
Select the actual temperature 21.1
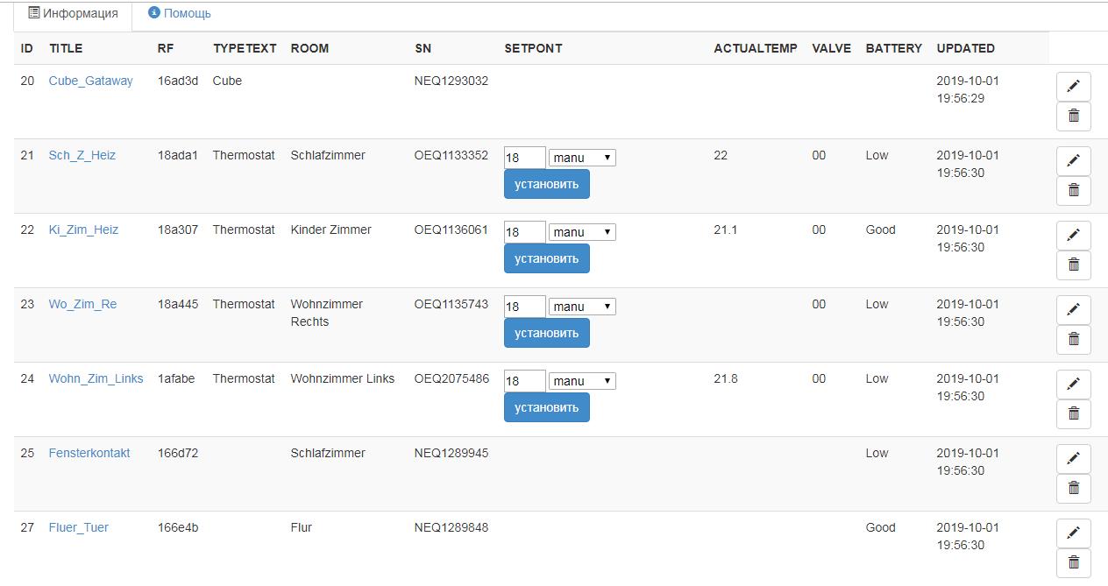726,229
